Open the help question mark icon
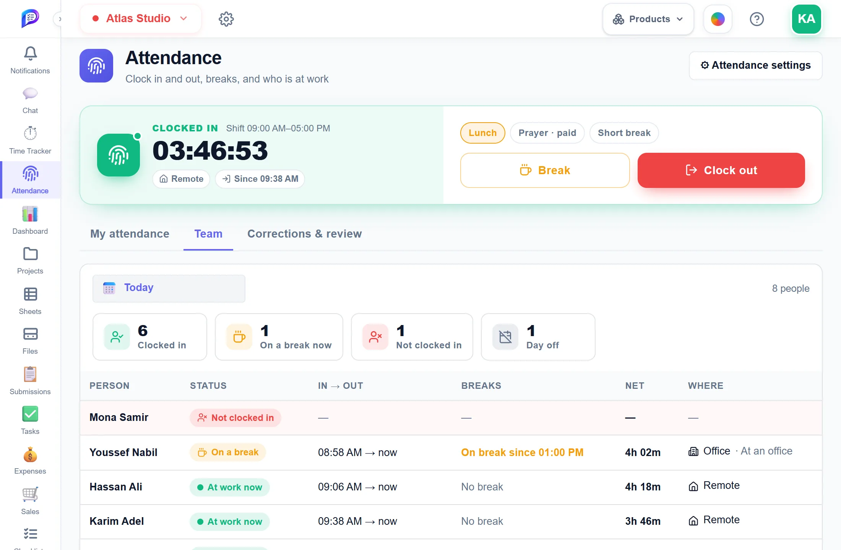Screen dimensions: 841x550 (757, 19)
